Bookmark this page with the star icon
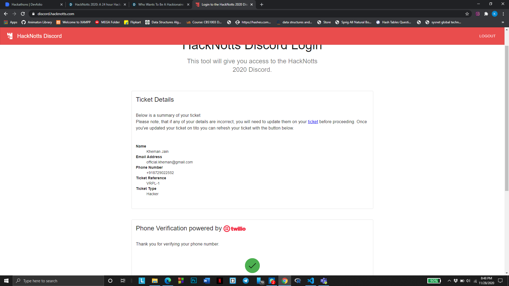 click(x=467, y=14)
